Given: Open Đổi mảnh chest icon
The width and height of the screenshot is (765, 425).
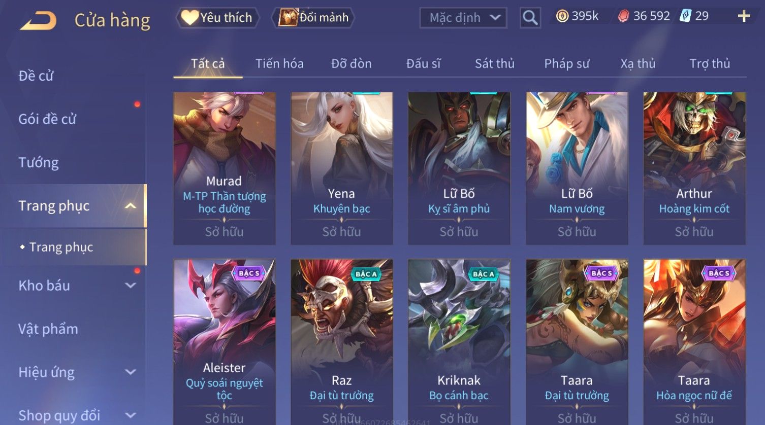Looking at the screenshot, I should click(288, 18).
